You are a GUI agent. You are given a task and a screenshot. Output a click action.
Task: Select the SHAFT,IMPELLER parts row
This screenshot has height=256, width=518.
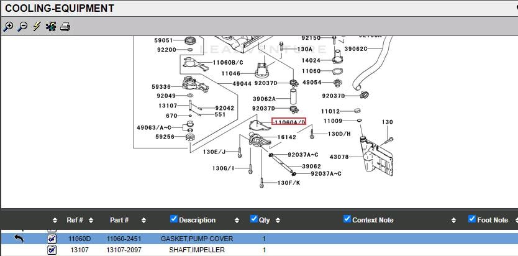(197, 250)
